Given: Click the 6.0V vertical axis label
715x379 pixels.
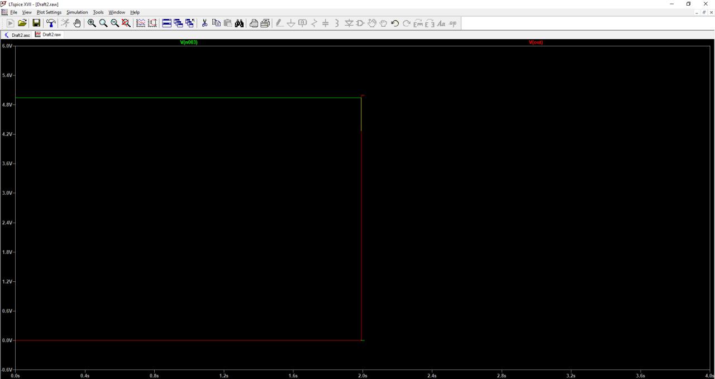Looking at the screenshot, I should 7,46.
